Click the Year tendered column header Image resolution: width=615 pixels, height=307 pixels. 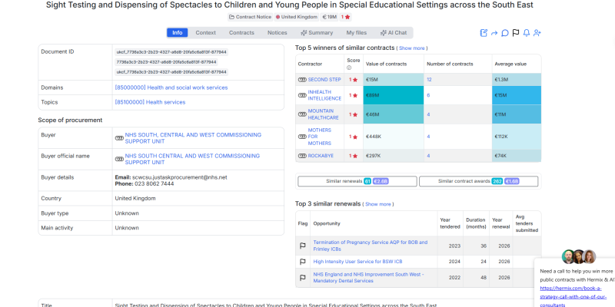pyautogui.click(x=450, y=223)
